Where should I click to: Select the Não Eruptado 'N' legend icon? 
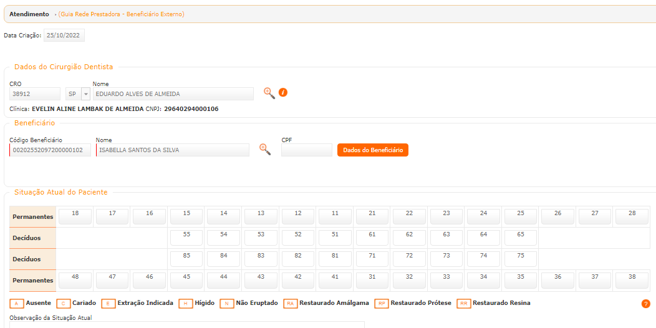227,304
